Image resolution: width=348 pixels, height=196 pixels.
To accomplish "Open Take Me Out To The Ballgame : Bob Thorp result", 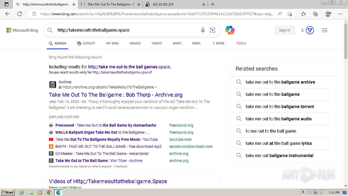I will pyautogui.click(x=116, y=95).
